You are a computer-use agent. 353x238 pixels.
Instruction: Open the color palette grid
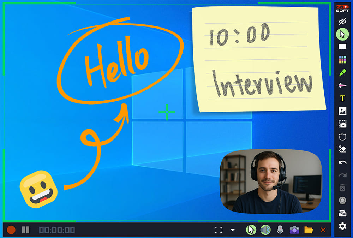coord(342,60)
